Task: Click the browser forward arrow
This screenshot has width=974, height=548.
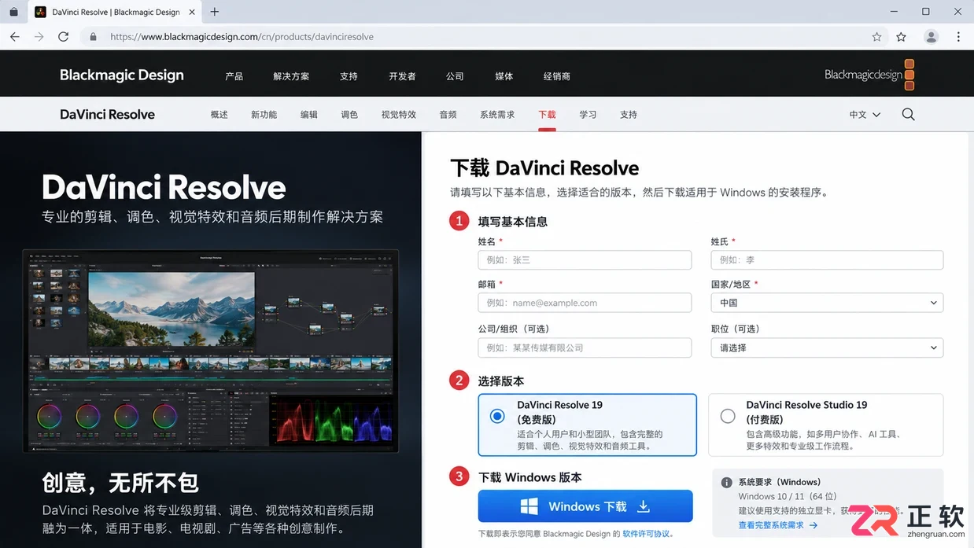Action: coord(39,37)
